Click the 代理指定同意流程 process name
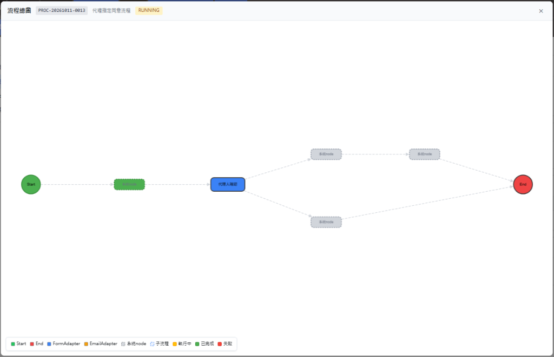The image size is (554, 357). tap(111, 11)
